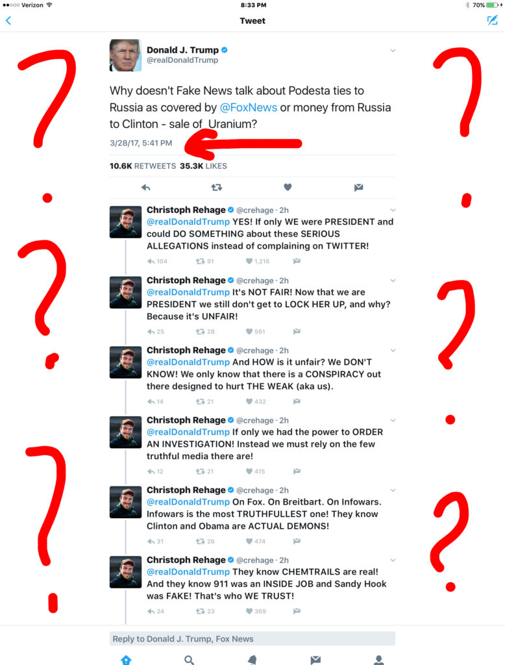Open the compose new tweet icon

492,20
